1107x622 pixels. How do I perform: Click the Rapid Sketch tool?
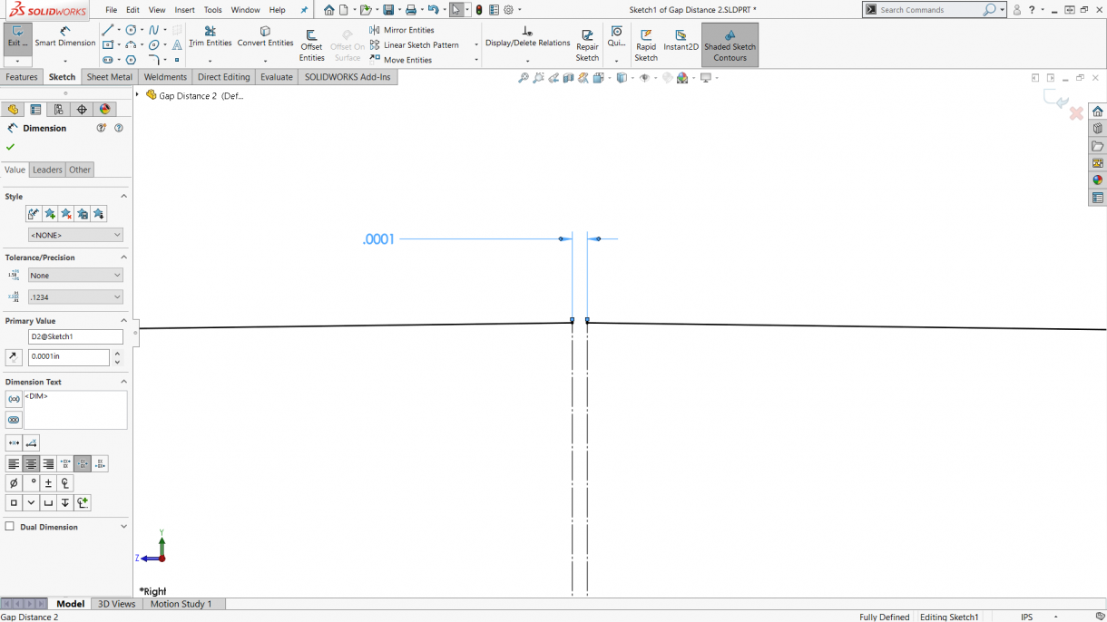click(646, 45)
